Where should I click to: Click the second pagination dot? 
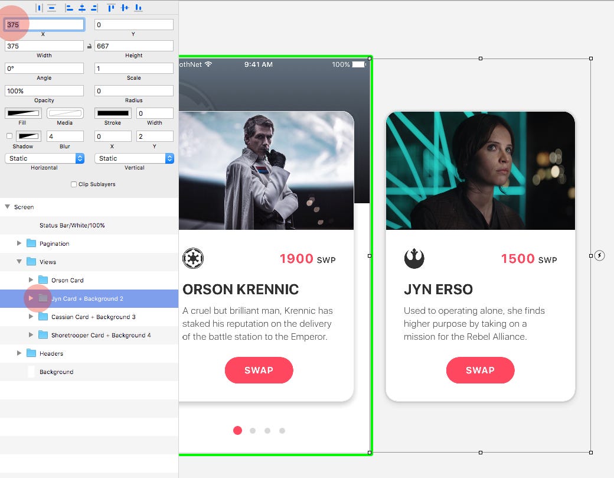coord(253,431)
